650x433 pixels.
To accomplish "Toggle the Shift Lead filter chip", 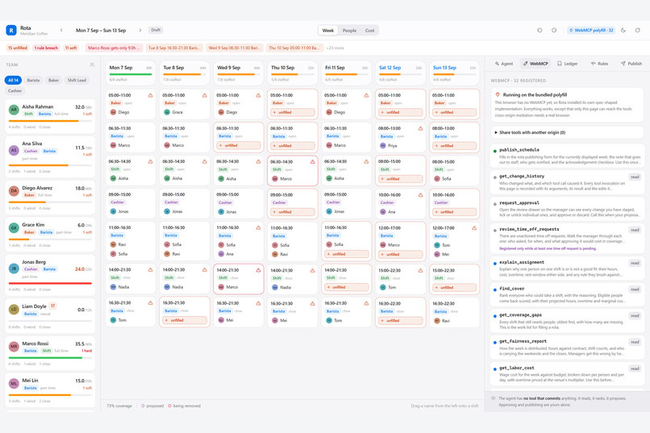I will (x=77, y=80).
